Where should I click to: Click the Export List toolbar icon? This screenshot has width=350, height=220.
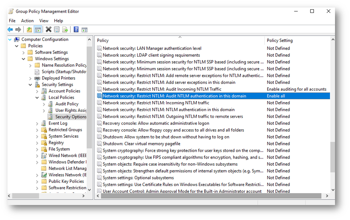click(x=65, y=30)
